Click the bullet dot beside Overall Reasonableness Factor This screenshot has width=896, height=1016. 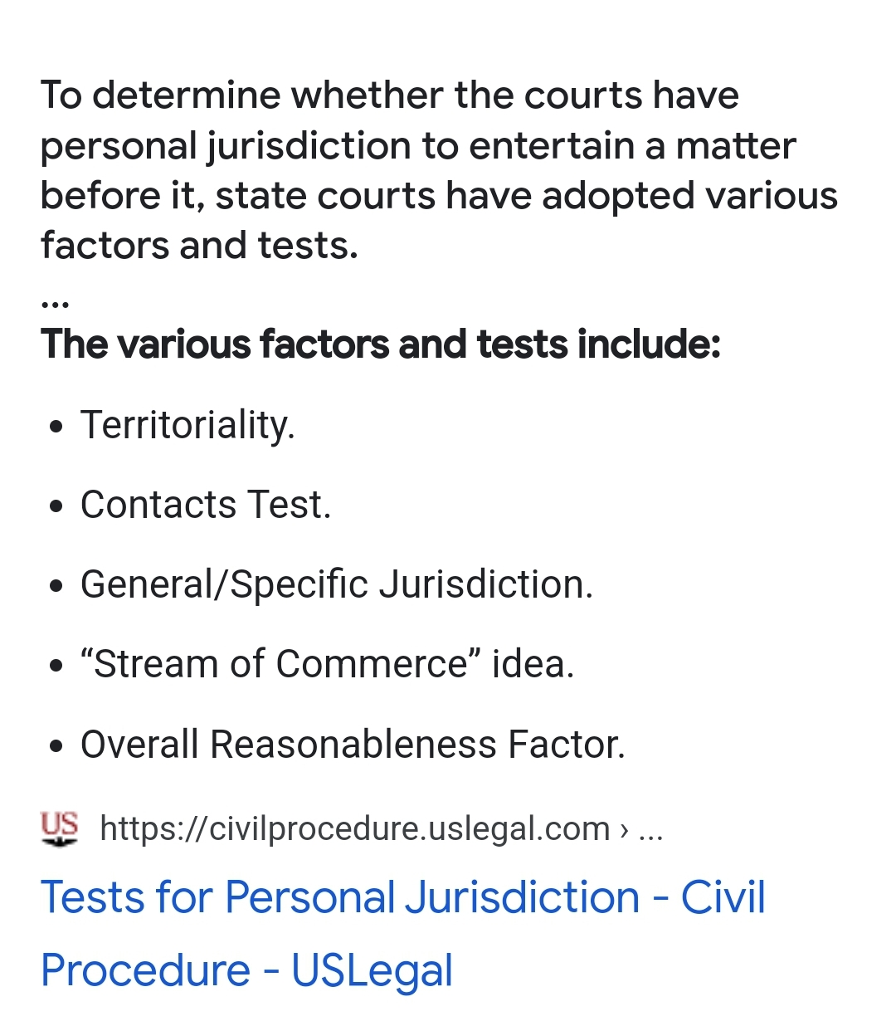[x=56, y=746]
